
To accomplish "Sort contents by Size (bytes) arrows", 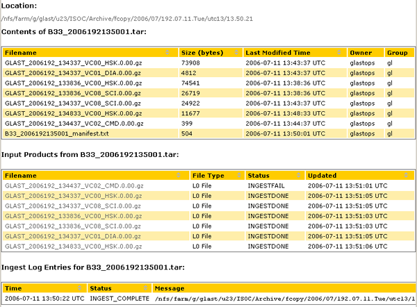I will click(x=236, y=52).
